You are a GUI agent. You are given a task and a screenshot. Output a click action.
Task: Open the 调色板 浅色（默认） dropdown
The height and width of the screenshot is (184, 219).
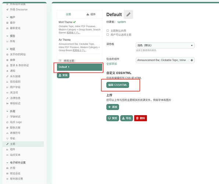[x=165, y=45]
